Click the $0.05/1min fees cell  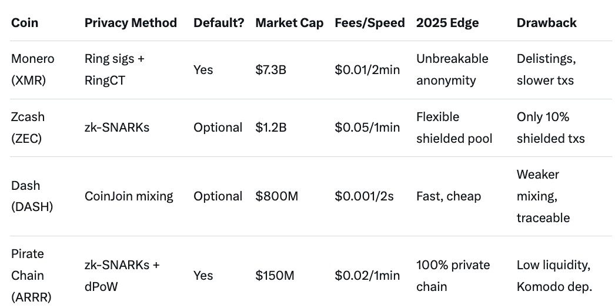pos(367,128)
